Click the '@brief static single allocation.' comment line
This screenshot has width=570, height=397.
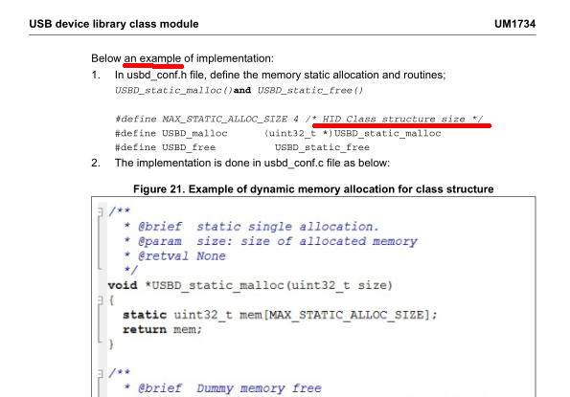pyautogui.click(x=251, y=227)
